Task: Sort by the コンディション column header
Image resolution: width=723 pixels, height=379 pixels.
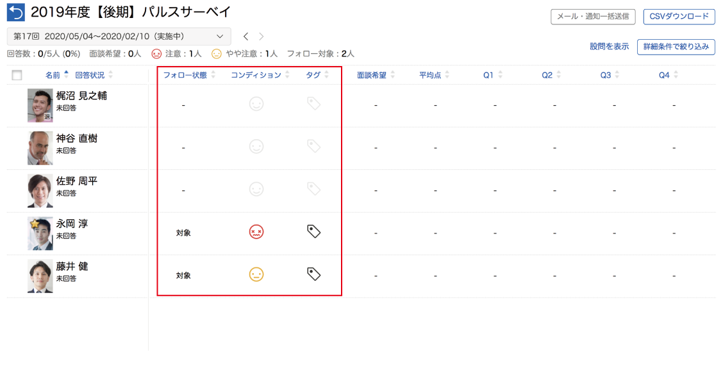Action: tap(256, 75)
